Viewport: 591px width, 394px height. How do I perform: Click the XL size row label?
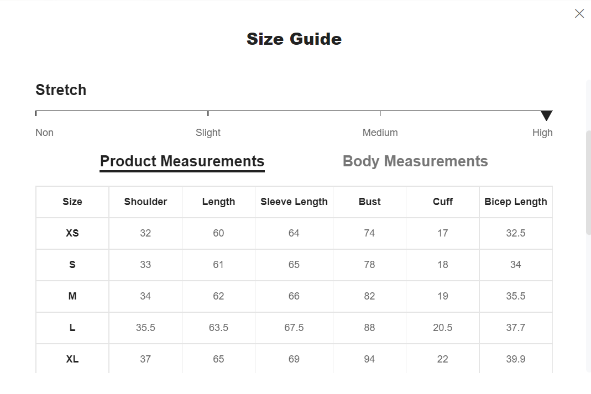(x=72, y=359)
